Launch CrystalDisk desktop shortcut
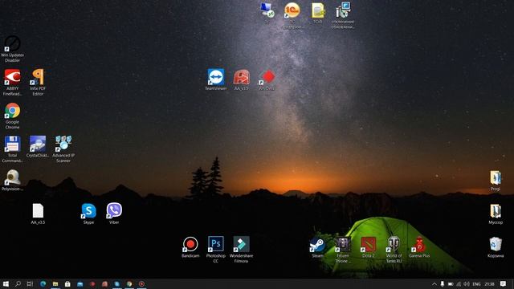The image size is (514, 289). pyautogui.click(x=38, y=147)
